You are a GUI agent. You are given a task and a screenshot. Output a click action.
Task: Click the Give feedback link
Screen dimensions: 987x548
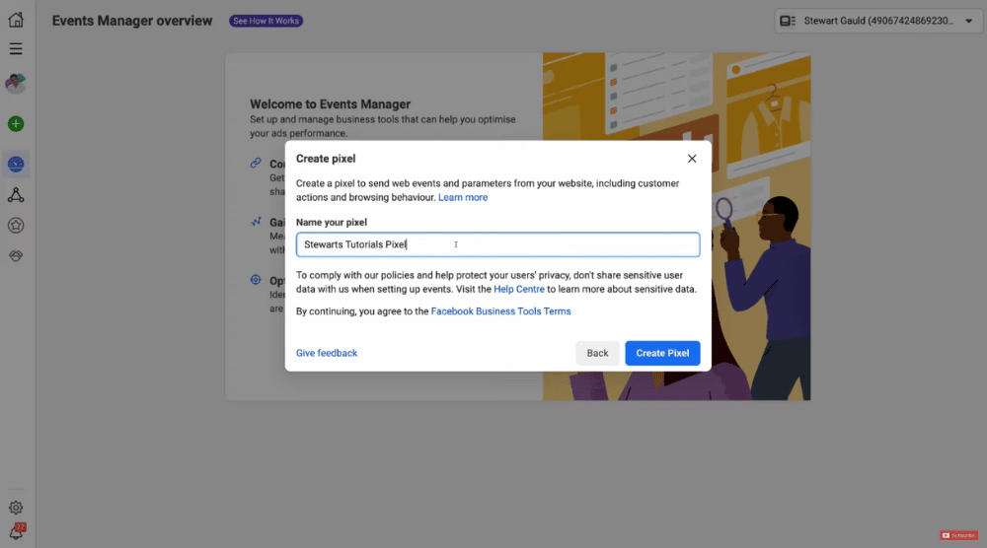point(327,353)
